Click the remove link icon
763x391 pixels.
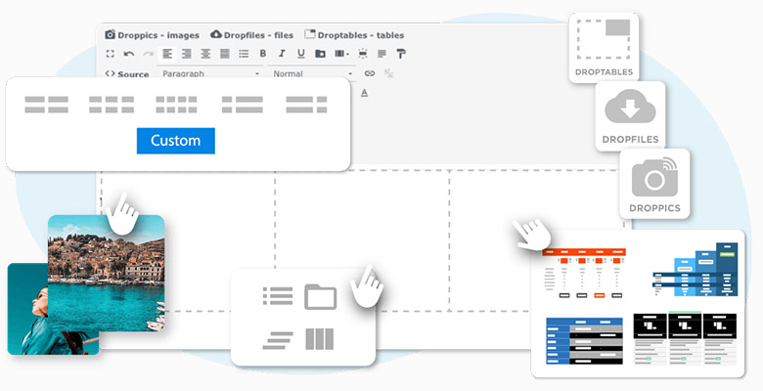[x=388, y=73]
